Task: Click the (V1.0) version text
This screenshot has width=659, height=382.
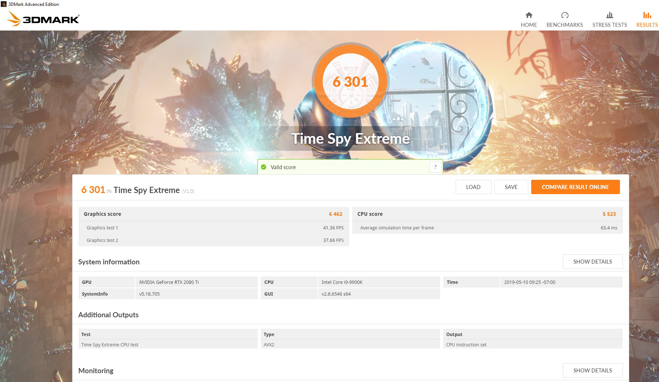Action: (x=188, y=191)
